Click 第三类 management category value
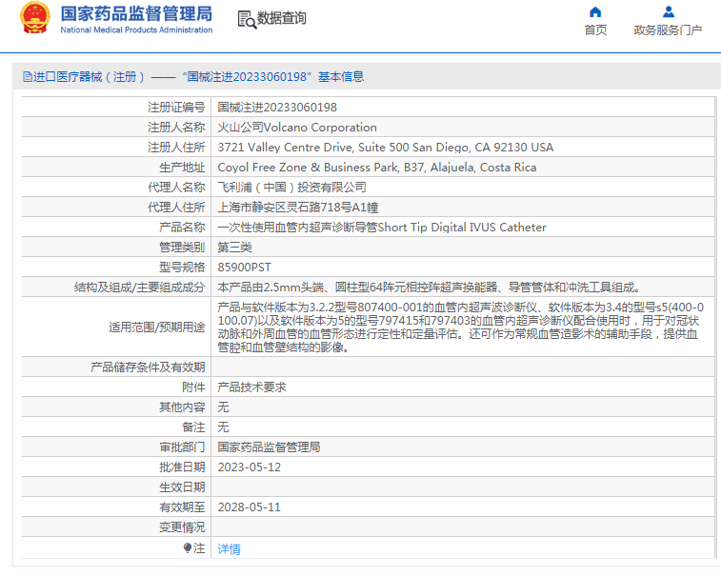This screenshot has height=576, width=721. click(x=235, y=248)
